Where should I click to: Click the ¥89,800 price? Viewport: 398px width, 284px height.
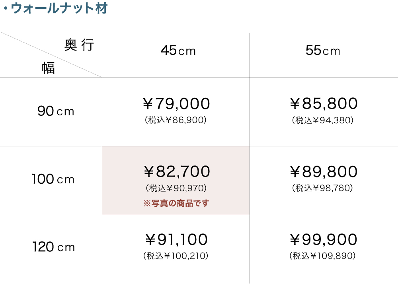(324, 172)
